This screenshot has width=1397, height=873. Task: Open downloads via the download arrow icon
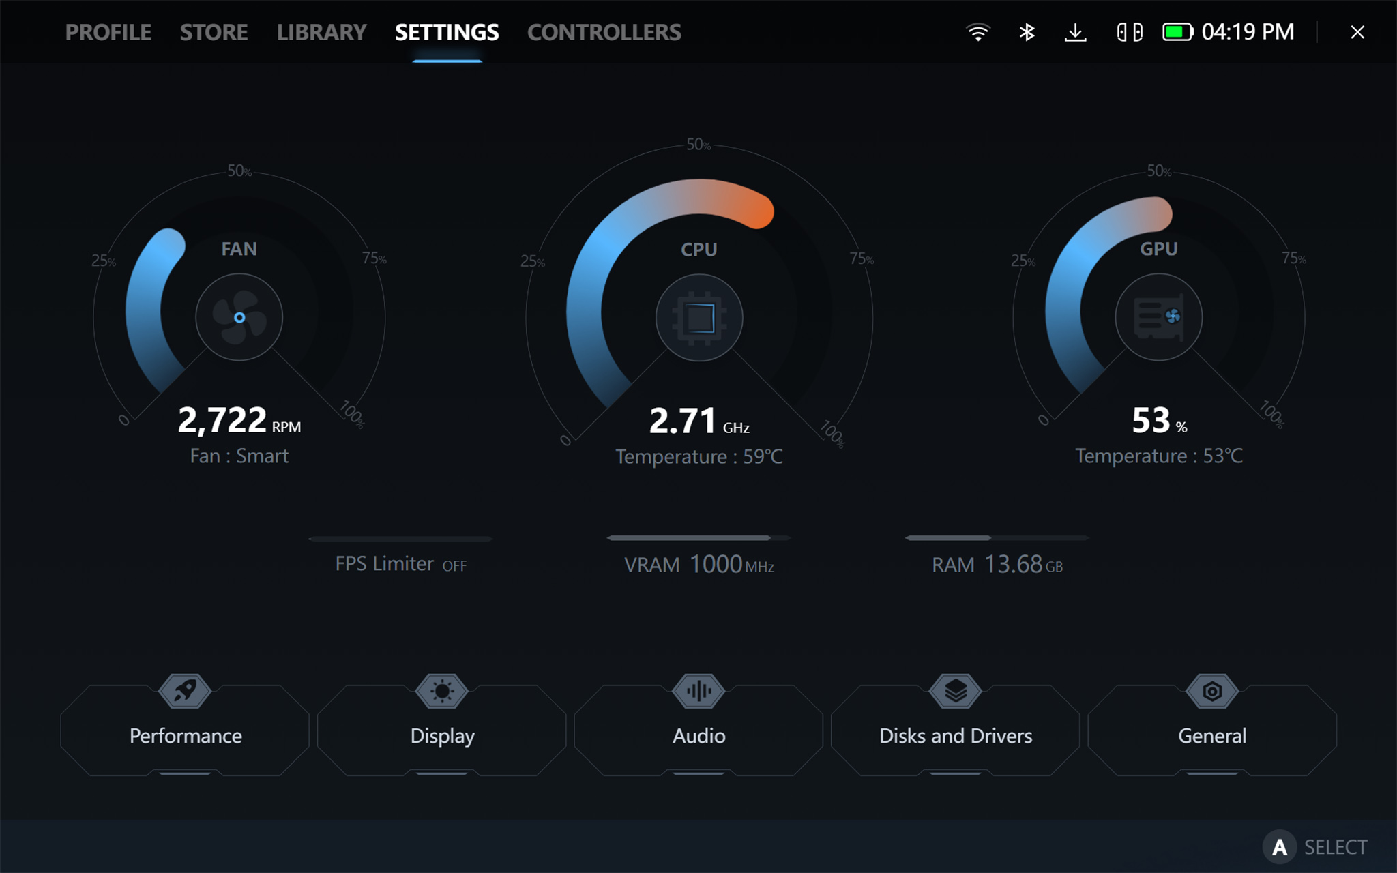point(1075,32)
